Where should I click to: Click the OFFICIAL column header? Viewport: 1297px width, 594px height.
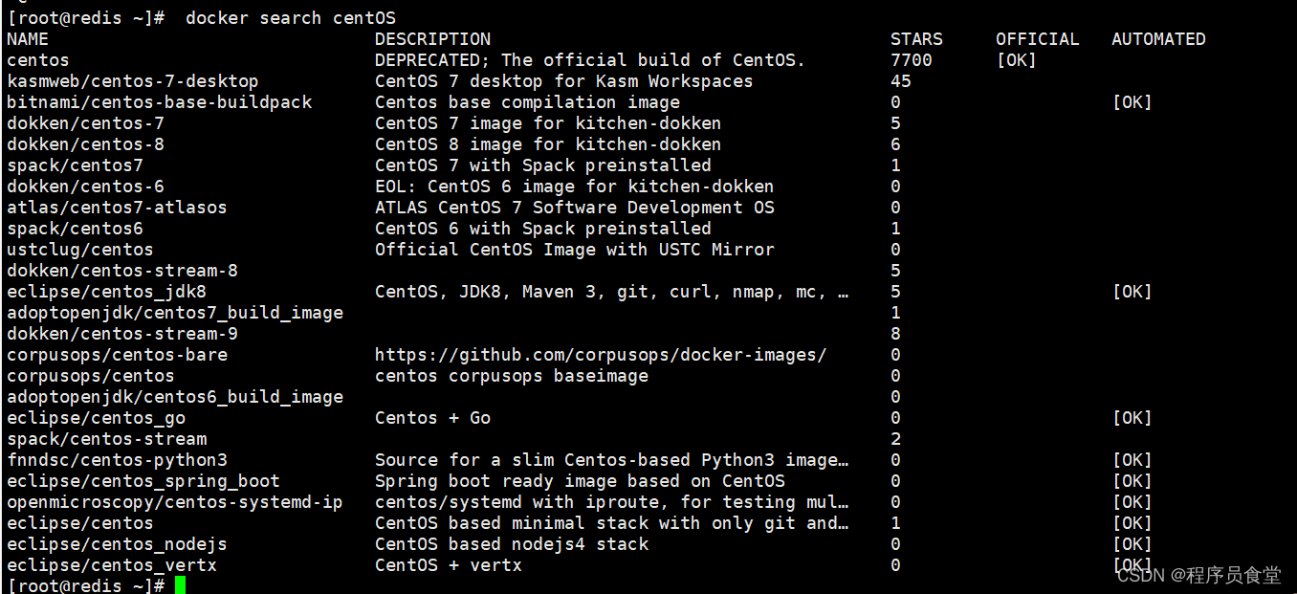point(1038,39)
